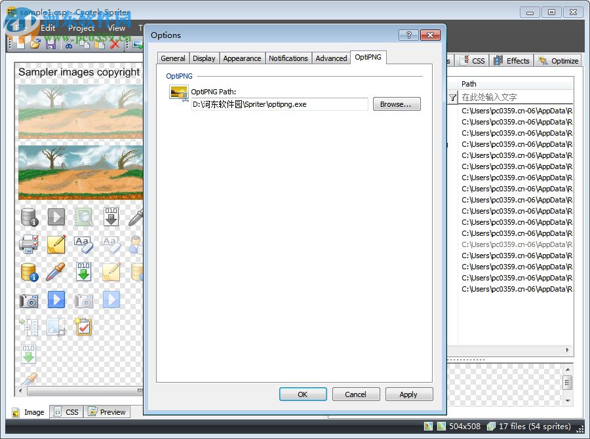590x439 pixels.
Task: Click the Apply button
Action: (409, 394)
